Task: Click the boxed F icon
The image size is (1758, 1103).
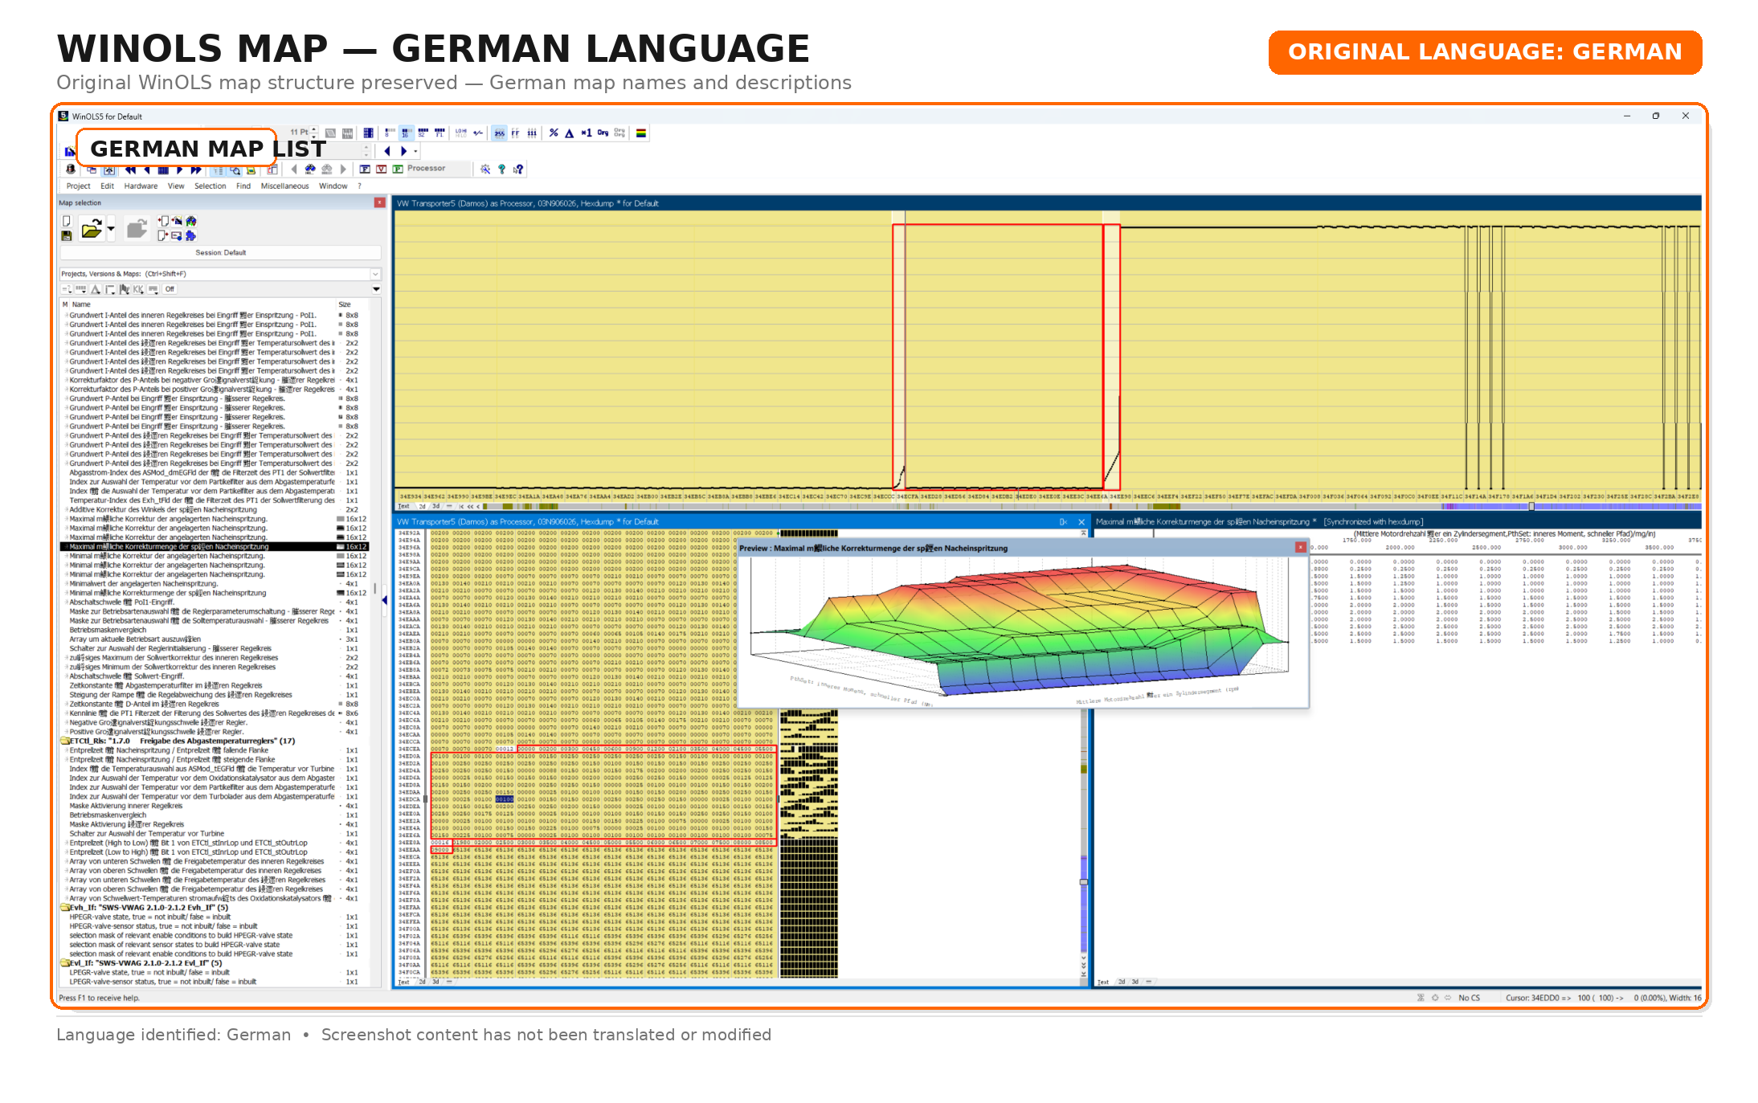Action: 365,169
